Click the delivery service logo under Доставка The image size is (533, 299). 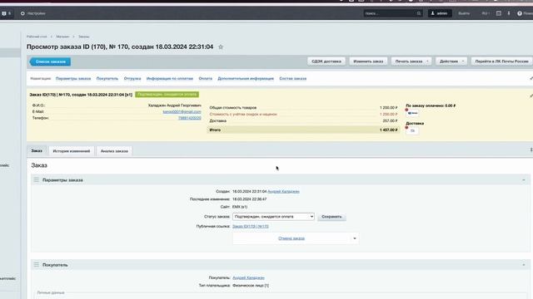[x=412, y=131]
